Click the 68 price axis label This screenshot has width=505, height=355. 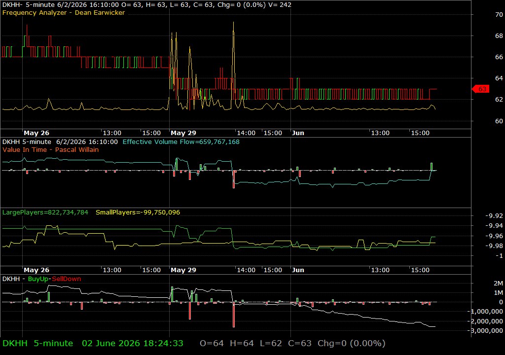click(499, 36)
